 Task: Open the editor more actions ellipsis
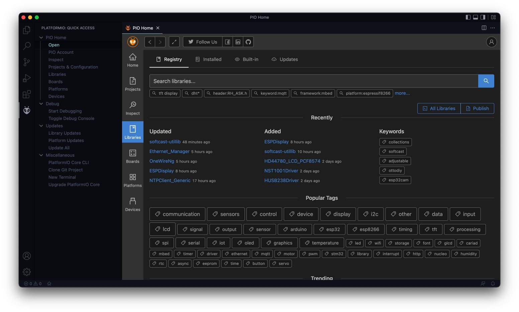[493, 28]
